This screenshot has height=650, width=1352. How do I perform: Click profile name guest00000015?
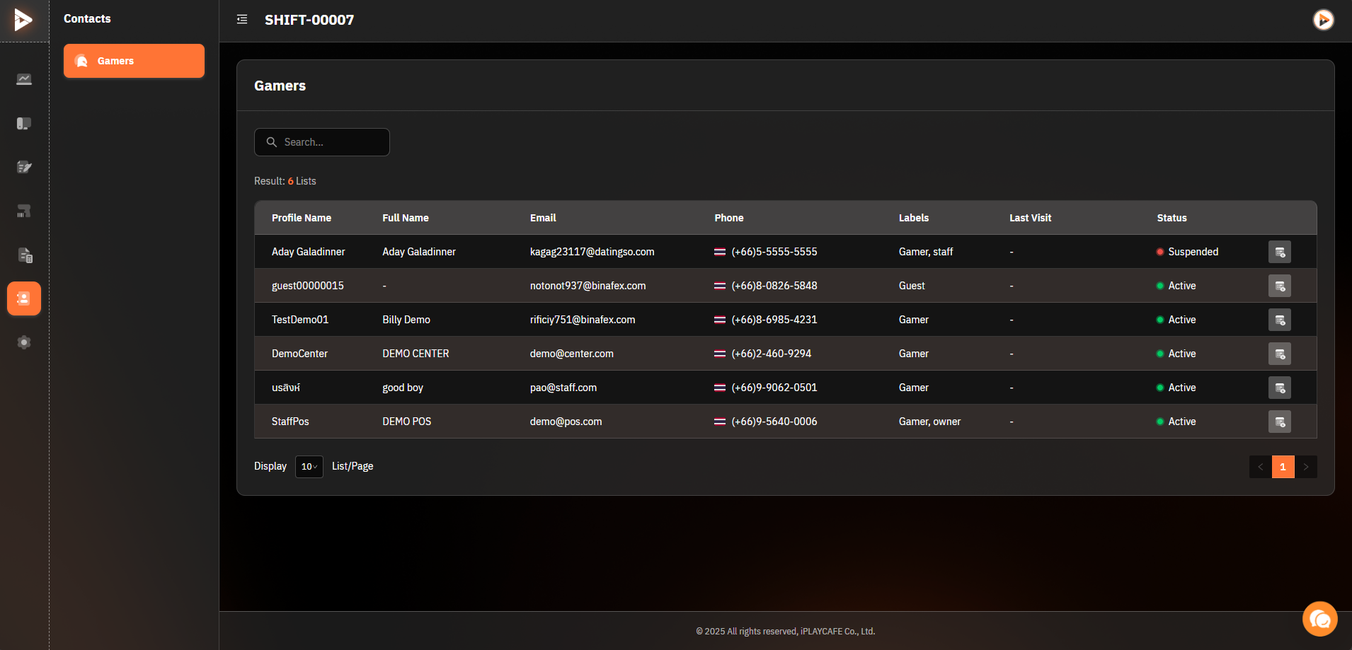(x=308, y=286)
